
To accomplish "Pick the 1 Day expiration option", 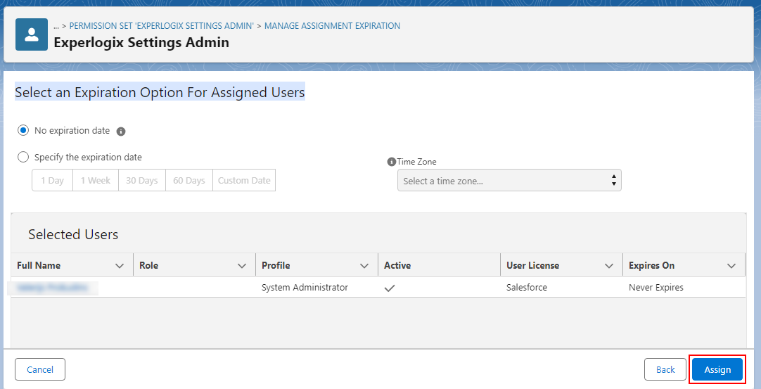I will tap(53, 180).
